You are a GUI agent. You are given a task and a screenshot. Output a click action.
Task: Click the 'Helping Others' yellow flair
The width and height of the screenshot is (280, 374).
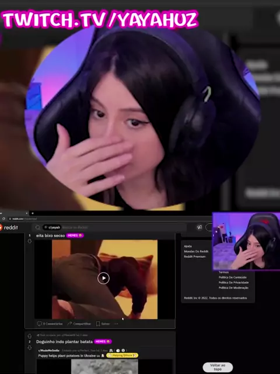coord(122,355)
